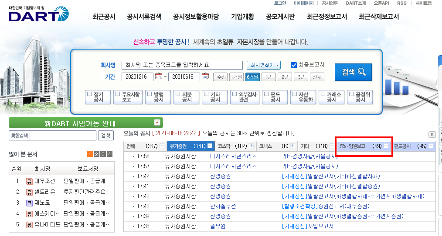Viewport: 442px width, 236px height.
Task: Toggle the 최종보고서 checkbox
Action: (293, 65)
